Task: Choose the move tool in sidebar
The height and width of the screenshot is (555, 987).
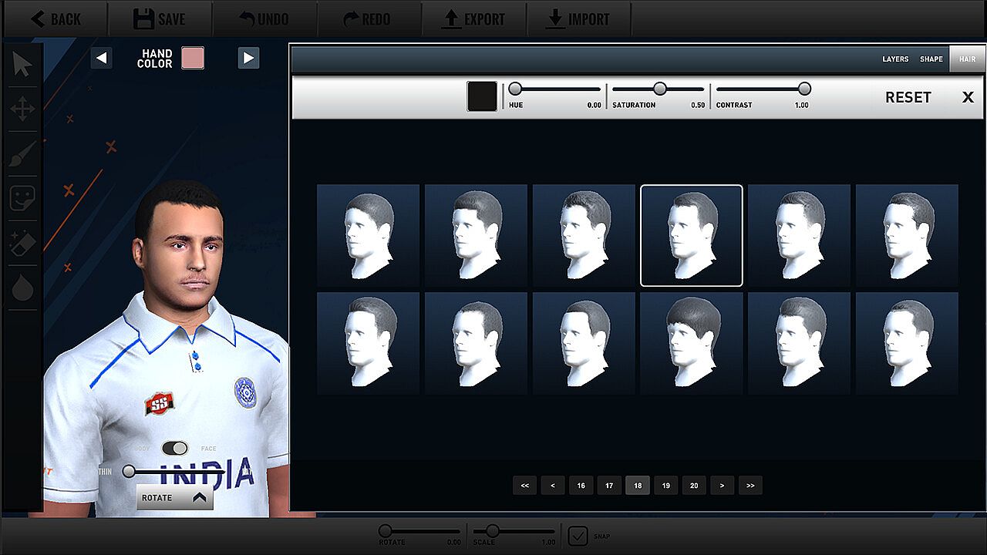Action: (22, 109)
